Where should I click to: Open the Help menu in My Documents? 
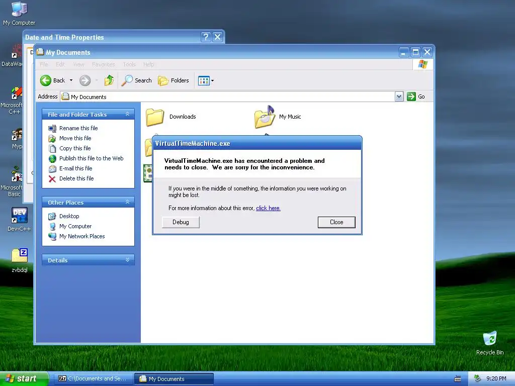click(x=148, y=64)
